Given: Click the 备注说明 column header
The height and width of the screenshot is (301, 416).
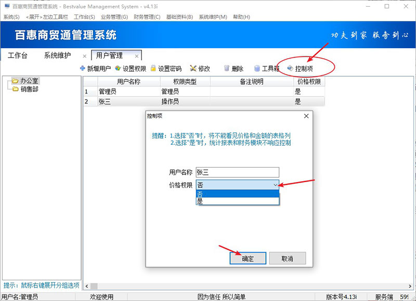Looking at the screenshot, I should [252, 81].
